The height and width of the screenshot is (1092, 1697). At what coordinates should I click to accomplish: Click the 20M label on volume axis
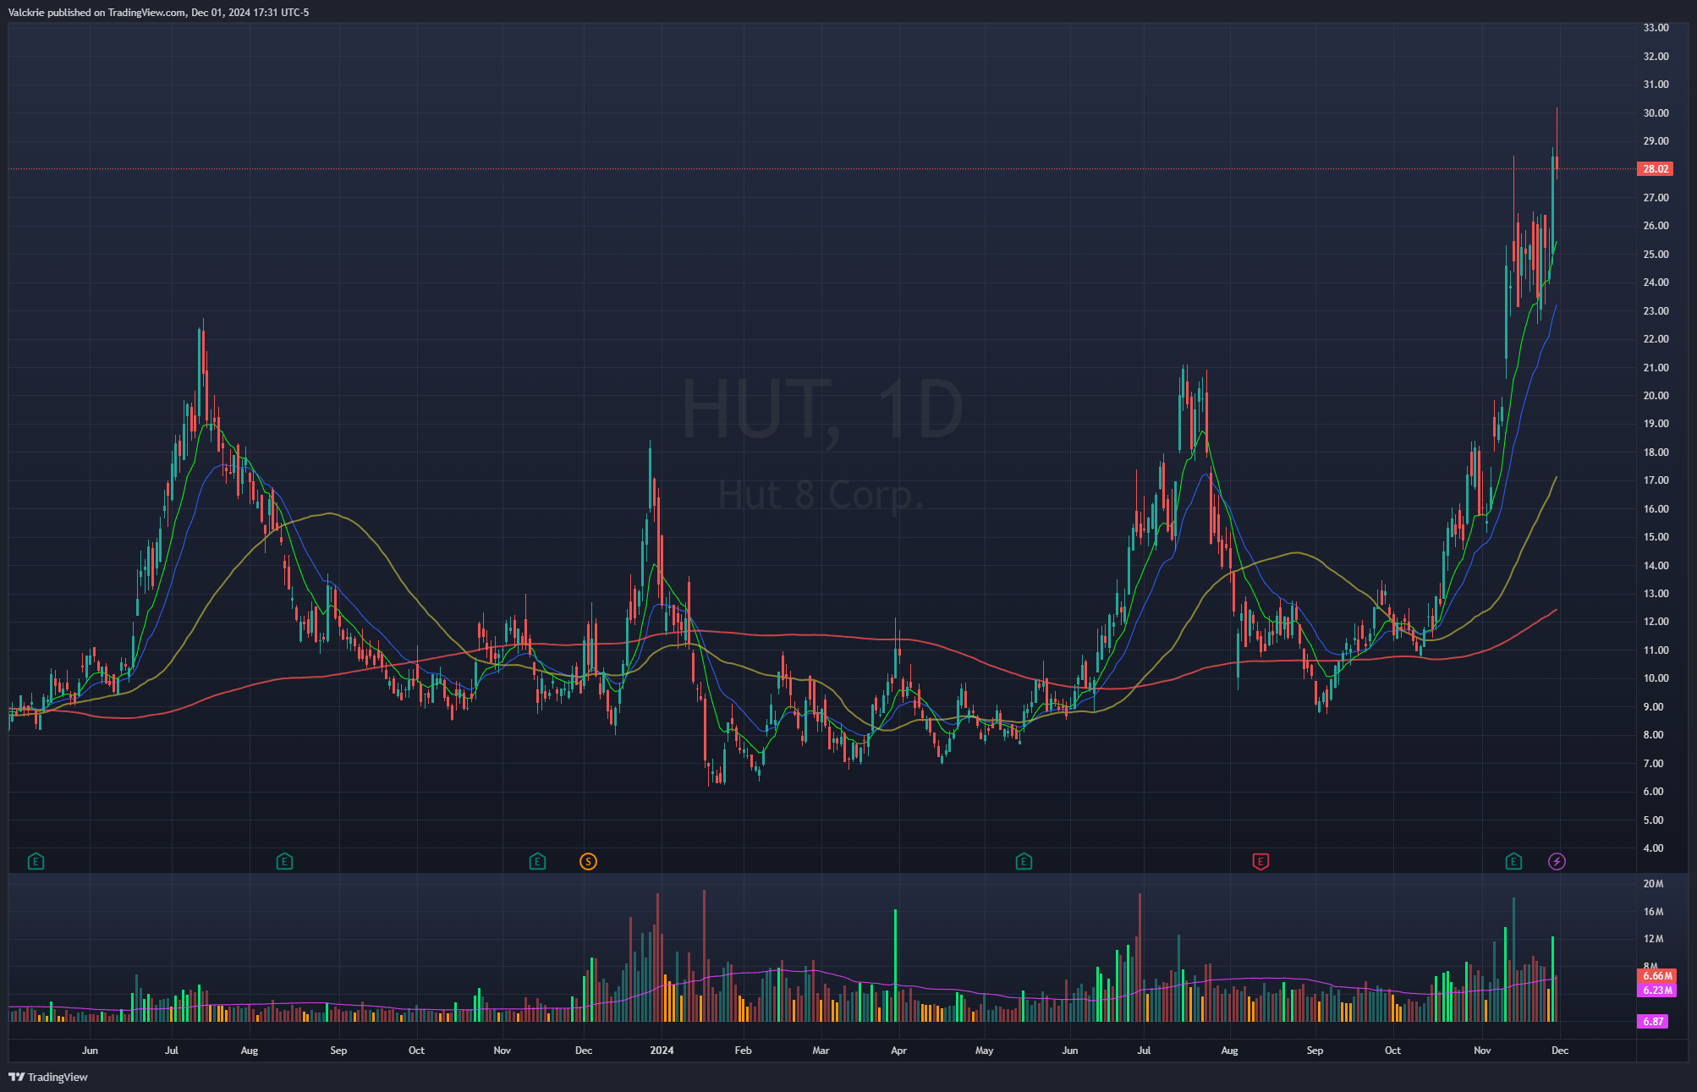(1653, 884)
